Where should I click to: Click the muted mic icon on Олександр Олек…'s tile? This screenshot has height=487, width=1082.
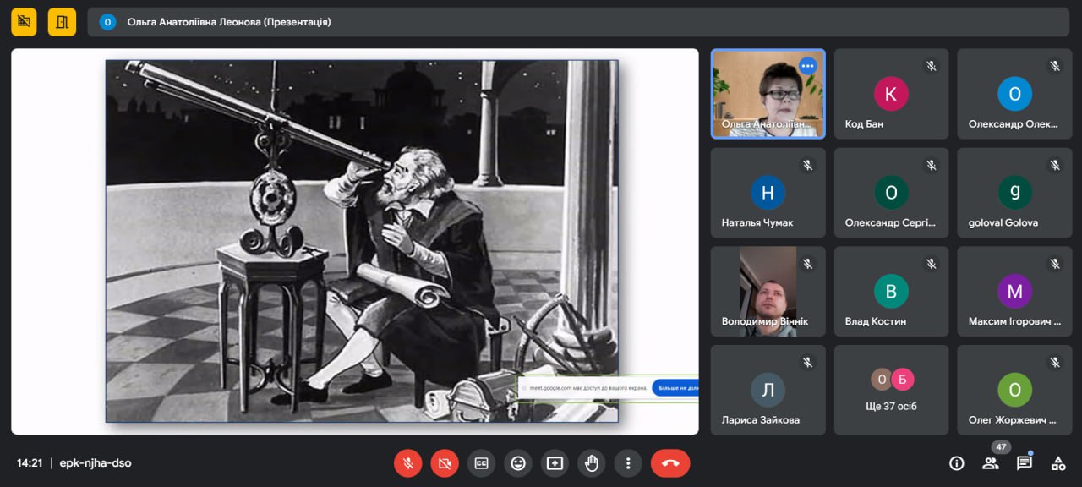click(1055, 66)
